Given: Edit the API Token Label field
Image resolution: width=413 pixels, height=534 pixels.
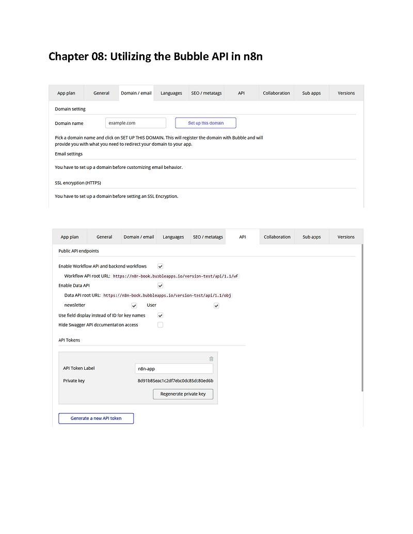Looking at the screenshot, I should click(x=173, y=368).
